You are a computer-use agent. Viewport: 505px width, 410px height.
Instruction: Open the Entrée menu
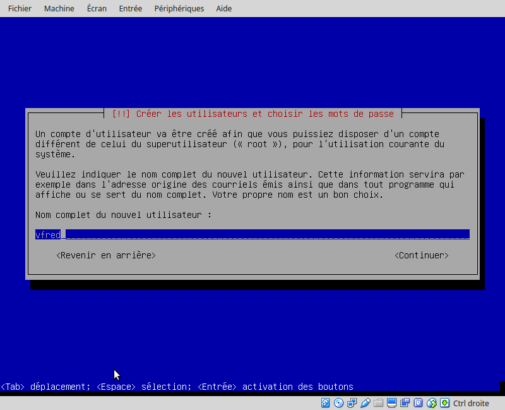pyautogui.click(x=131, y=8)
